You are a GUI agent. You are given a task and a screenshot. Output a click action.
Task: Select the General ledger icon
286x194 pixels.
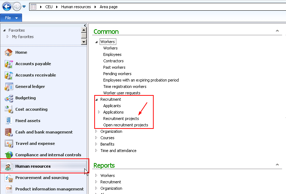9,87
